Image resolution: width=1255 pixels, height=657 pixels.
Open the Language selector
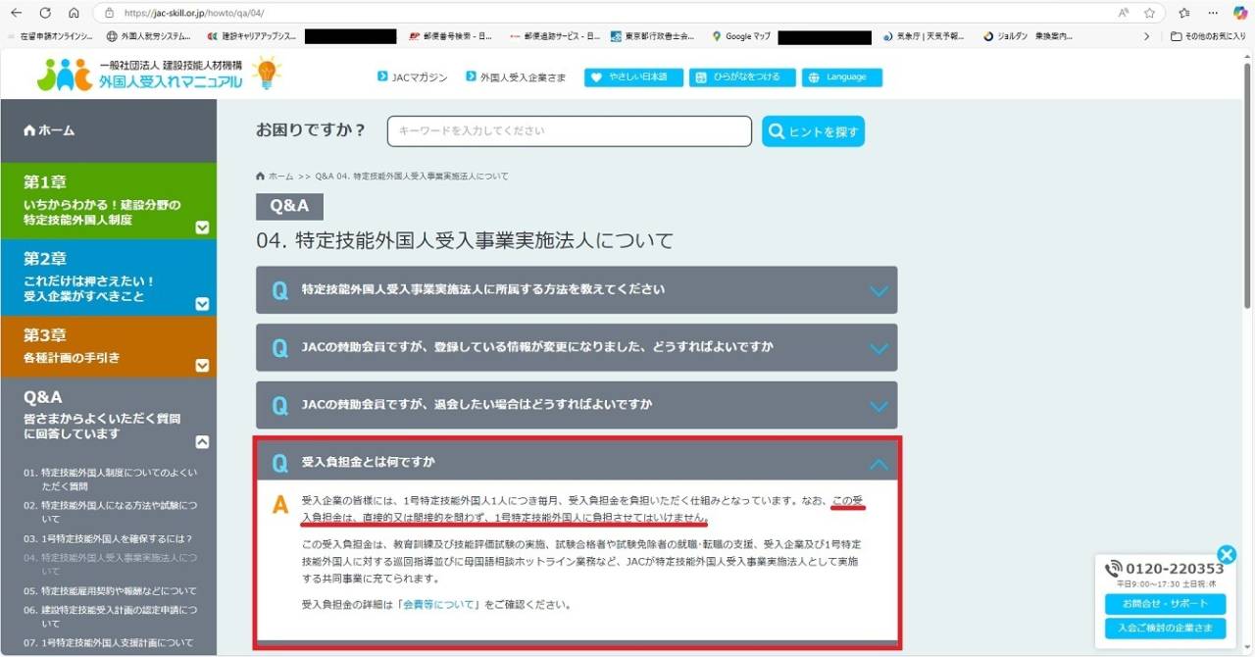click(x=841, y=77)
